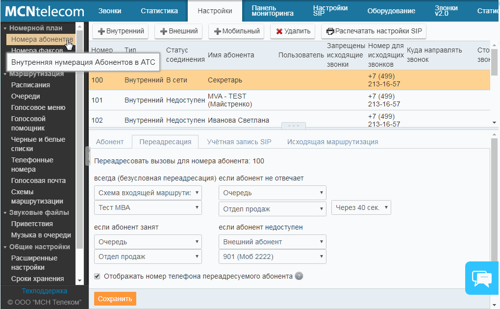The width and height of the screenshot is (500, 309).
Task: Open Голосовая почта in the sidebar
Action: click(38, 180)
